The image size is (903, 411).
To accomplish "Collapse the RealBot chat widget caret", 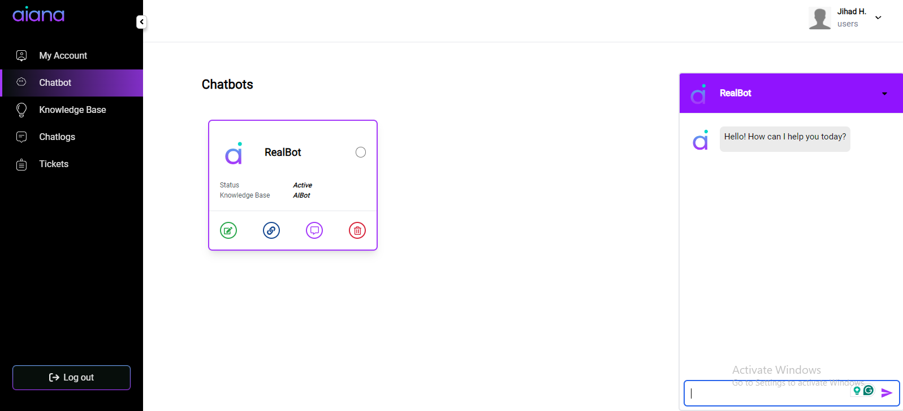I will (885, 94).
